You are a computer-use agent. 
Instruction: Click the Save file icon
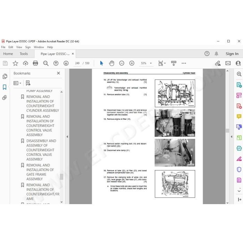(x=5, y=63)
